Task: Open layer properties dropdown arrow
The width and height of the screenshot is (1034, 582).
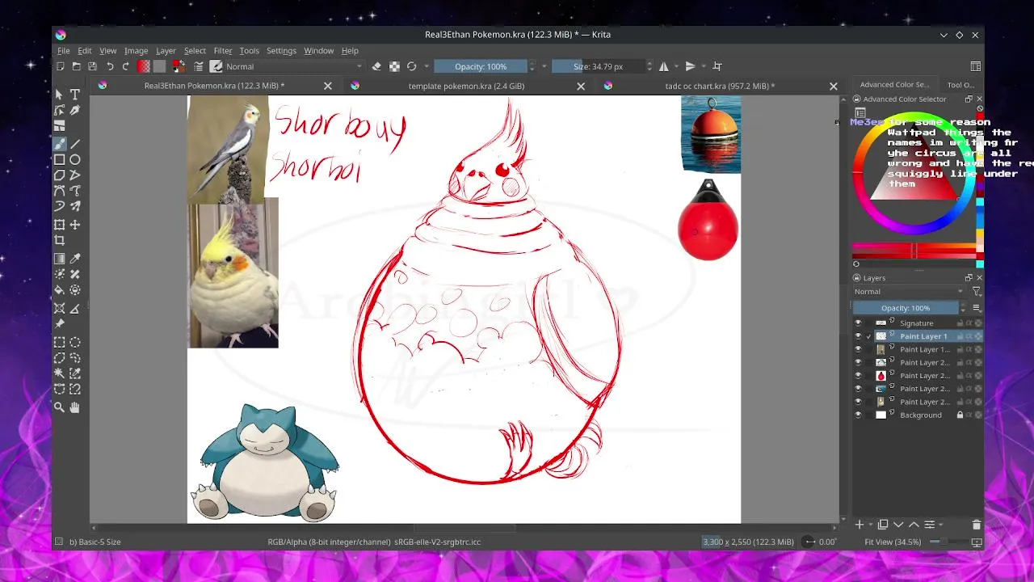Action: pos(941,525)
